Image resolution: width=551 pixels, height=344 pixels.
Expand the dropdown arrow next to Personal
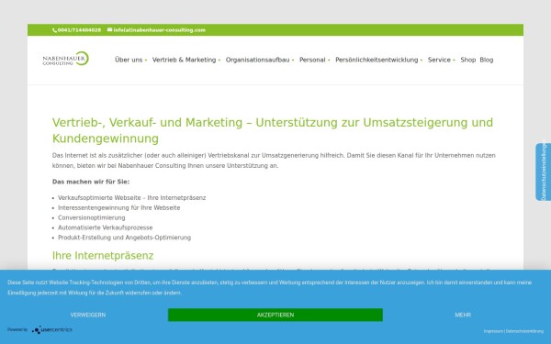point(329,61)
